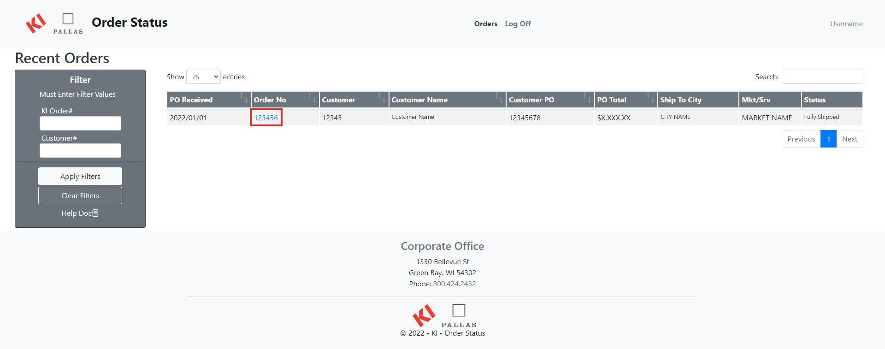Viewport: 885px width, 349px height.
Task: Sort by Order No column arrows
Action: 312,98
